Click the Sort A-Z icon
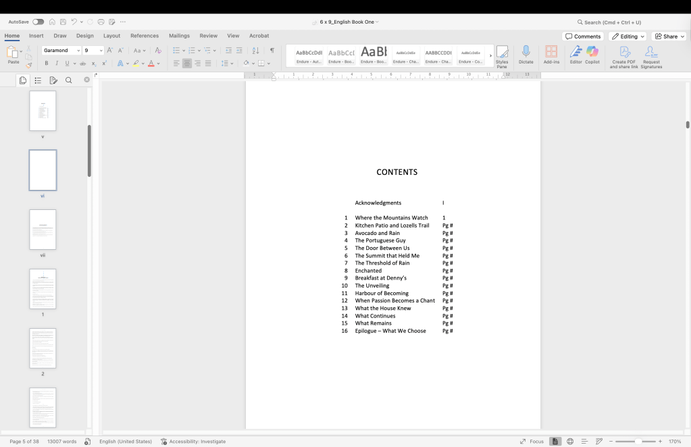 click(255, 51)
